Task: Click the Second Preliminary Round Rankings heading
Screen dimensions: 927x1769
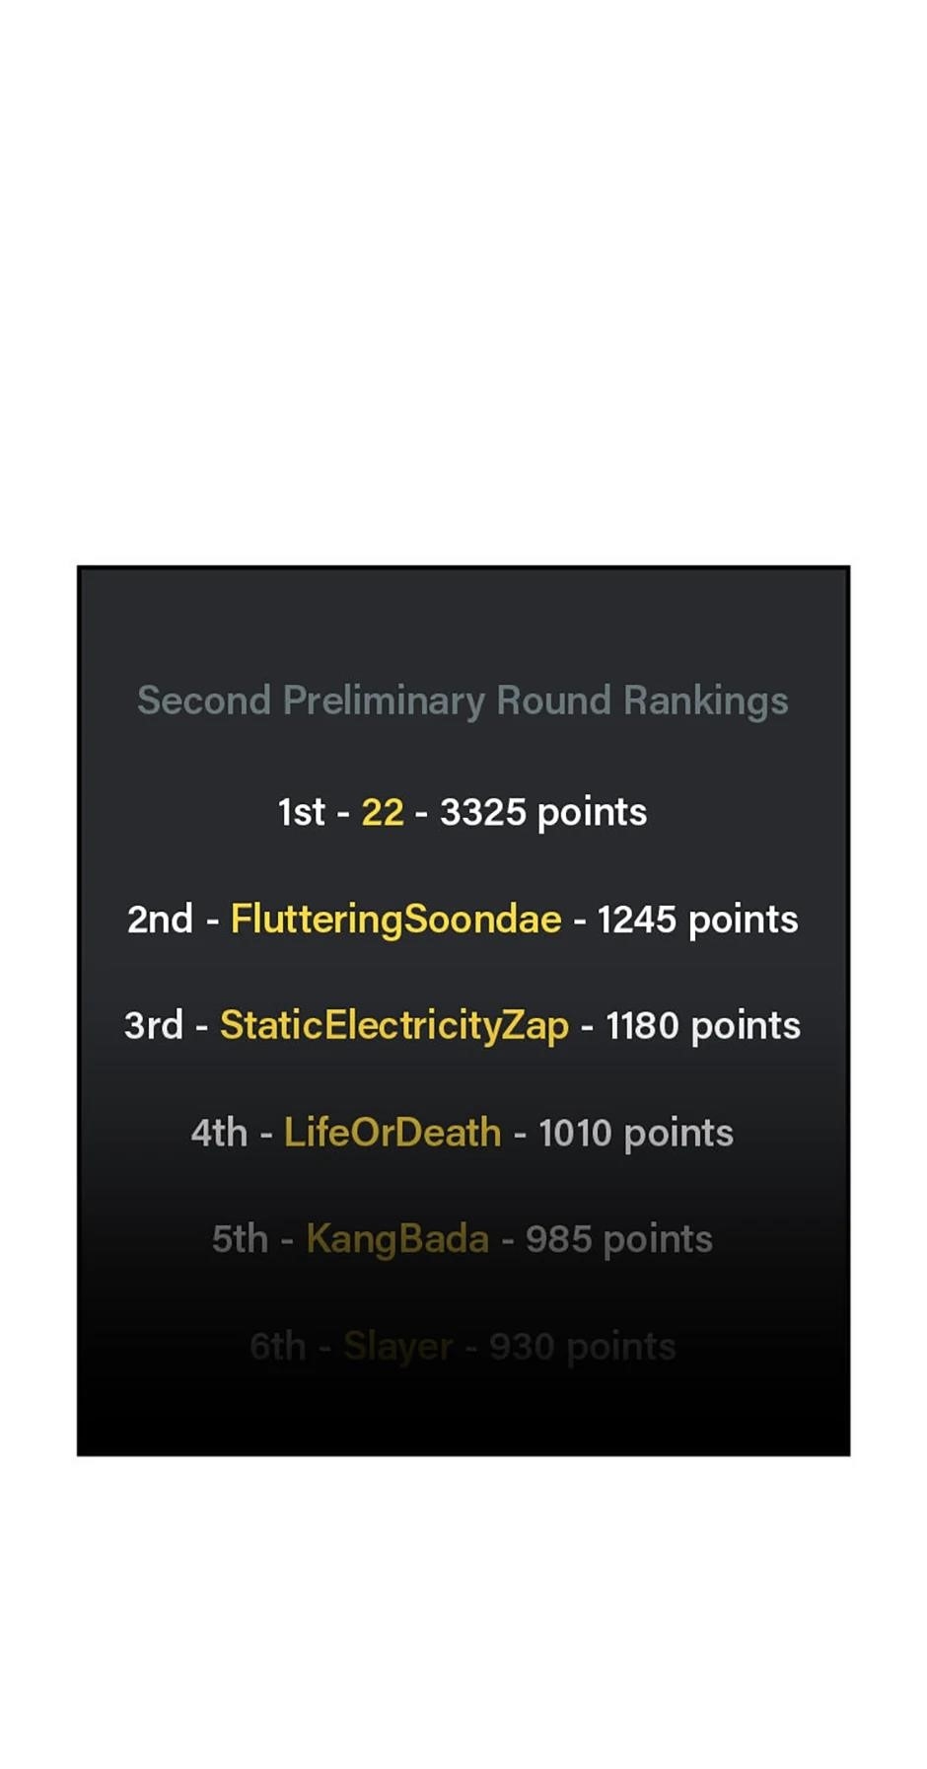Action: [x=463, y=700]
